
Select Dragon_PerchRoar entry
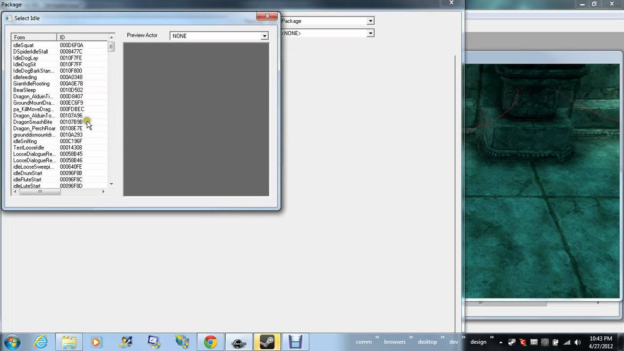pyautogui.click(x=34, y=128)
